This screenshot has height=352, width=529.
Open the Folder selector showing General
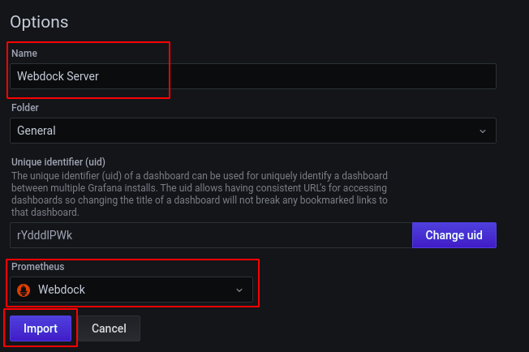click(252, 131)
